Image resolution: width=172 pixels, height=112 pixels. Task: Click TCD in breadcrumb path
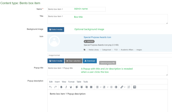[x=116, y=50]
